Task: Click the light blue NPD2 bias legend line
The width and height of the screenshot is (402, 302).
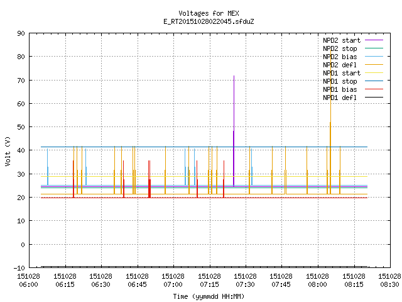Action: coord(374,56)
